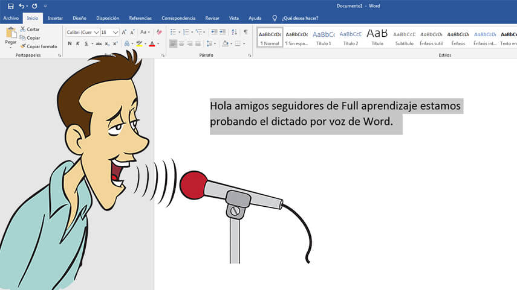Image resolution: width=517 pixels, height=290 pixels.
Task: Toggle underline with the S button
Action: (86, 43)
